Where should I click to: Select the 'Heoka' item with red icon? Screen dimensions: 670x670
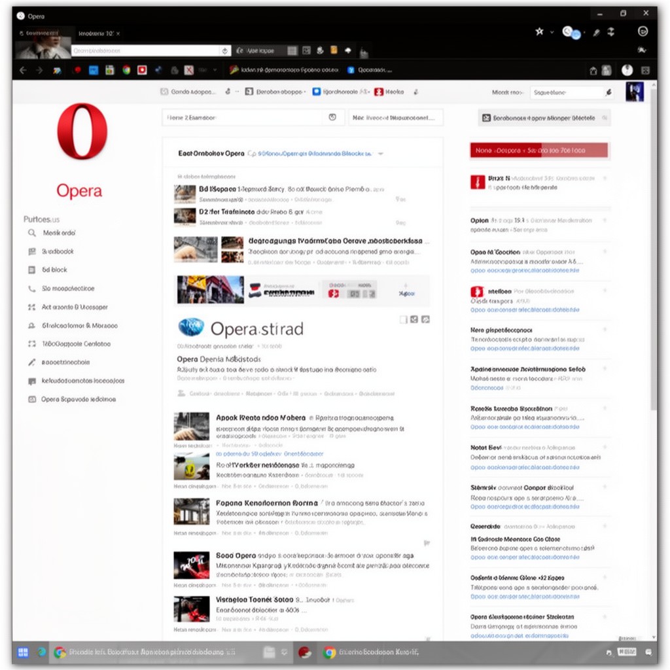click(x=389, y=92)
